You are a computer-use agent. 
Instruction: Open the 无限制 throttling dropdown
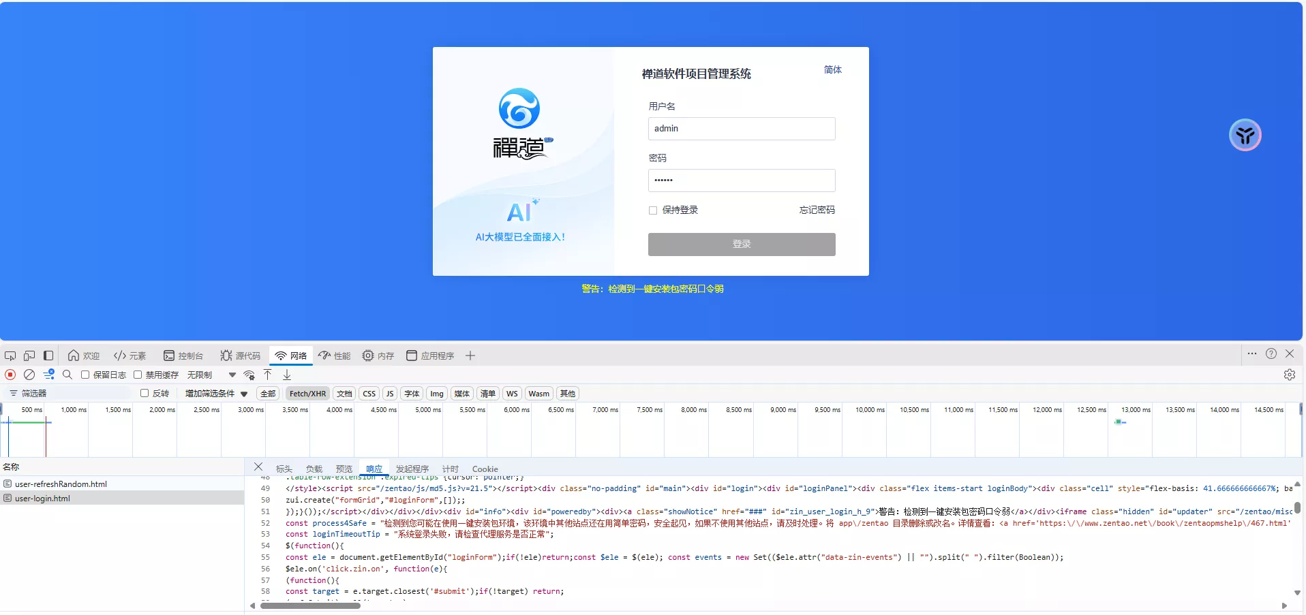[x=212, y=375]
